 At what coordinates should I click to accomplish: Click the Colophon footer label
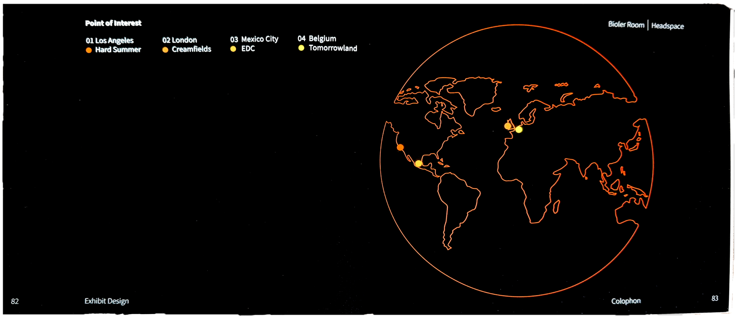[626, 301]
